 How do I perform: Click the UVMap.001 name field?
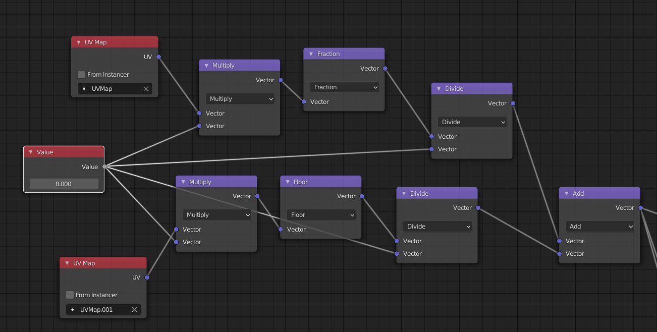point(103,310)
